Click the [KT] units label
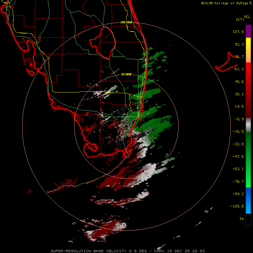Image resolution: width=253 pixels, height=253 pixels. 240,19
